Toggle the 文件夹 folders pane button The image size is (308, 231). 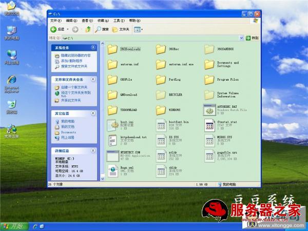pos(121,29)
